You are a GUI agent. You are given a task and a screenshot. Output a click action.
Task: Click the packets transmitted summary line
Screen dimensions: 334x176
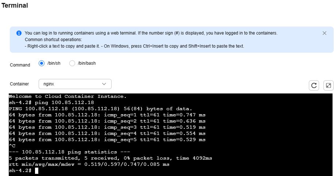(110, 158)
